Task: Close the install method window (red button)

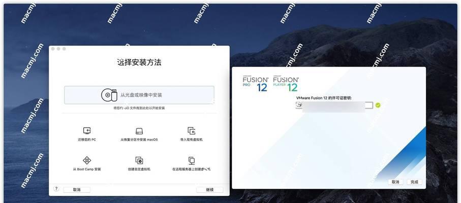Action: coord(53,49)
